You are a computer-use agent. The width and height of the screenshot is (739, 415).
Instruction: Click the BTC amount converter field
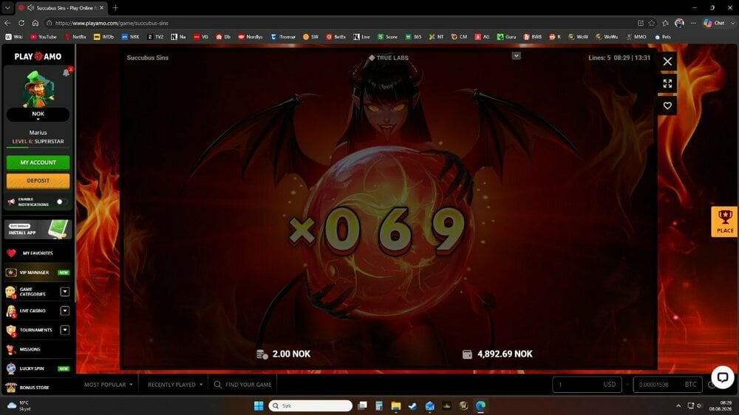tap(667, 385)
